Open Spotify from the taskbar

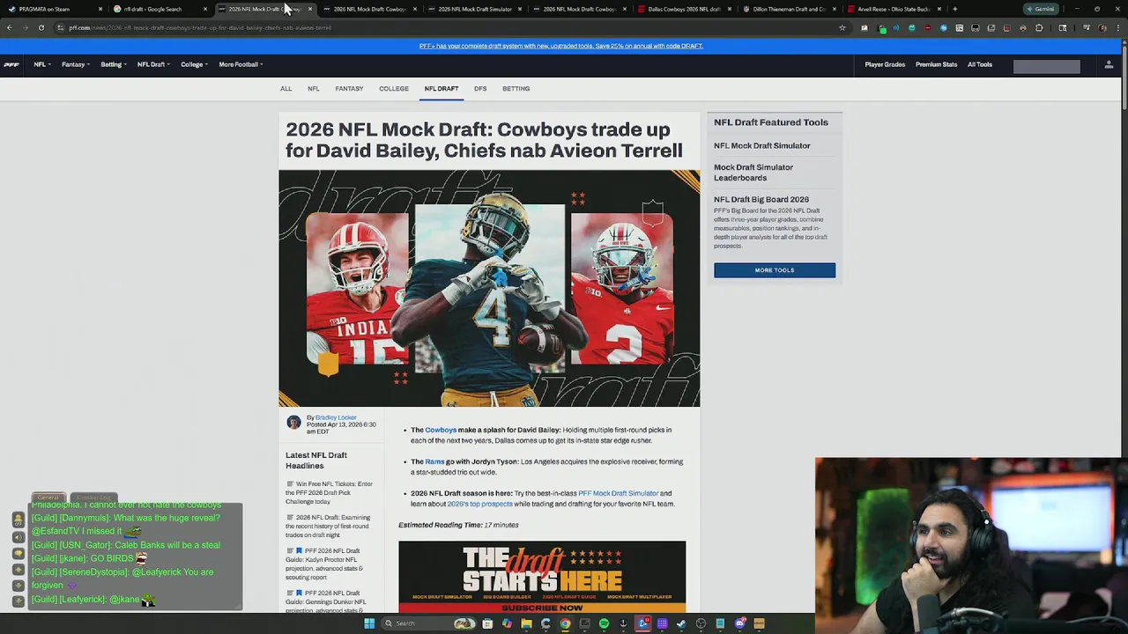click(x=604, y=623)
